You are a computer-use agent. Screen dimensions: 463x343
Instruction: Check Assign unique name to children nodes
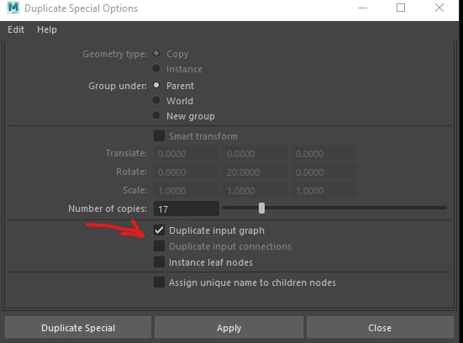[159, 282]
